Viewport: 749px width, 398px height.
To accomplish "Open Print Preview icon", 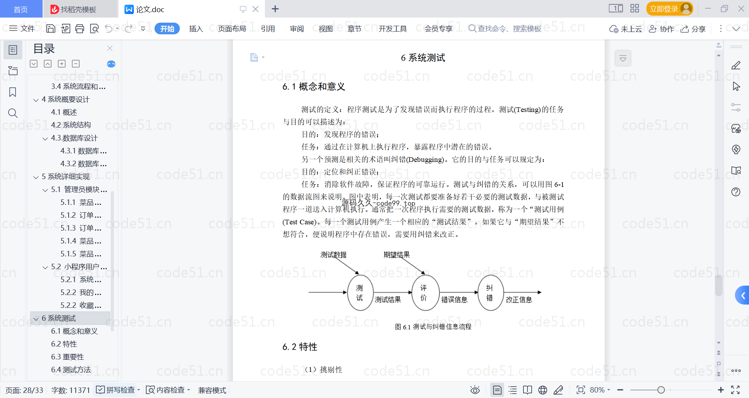I will pyautogui.click(x=94, y=28).
